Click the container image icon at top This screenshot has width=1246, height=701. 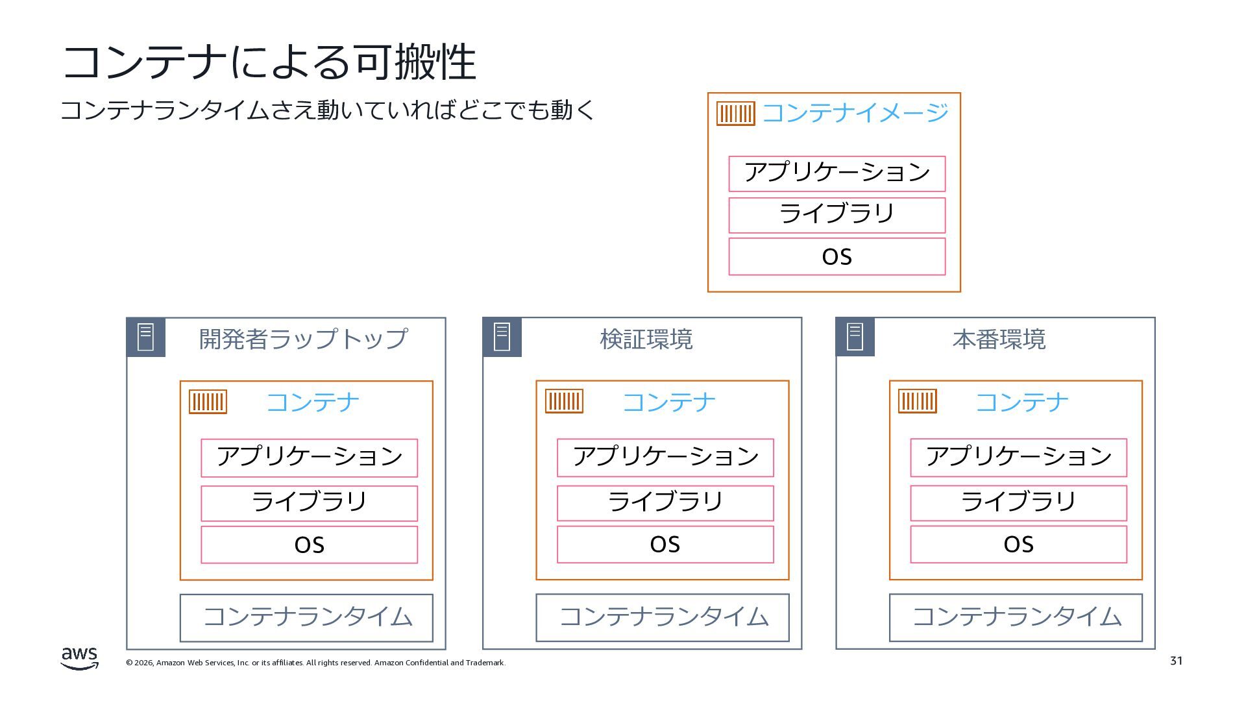click(735, 114)
